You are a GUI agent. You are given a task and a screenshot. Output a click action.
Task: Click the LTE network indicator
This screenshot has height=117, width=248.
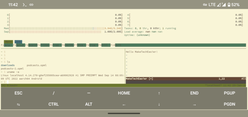click(212, 5)
